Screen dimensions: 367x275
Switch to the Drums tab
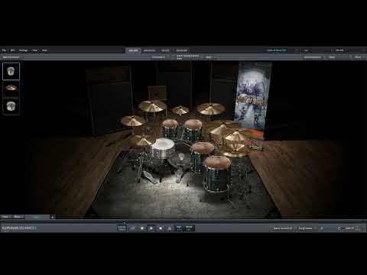coord(133,50)
